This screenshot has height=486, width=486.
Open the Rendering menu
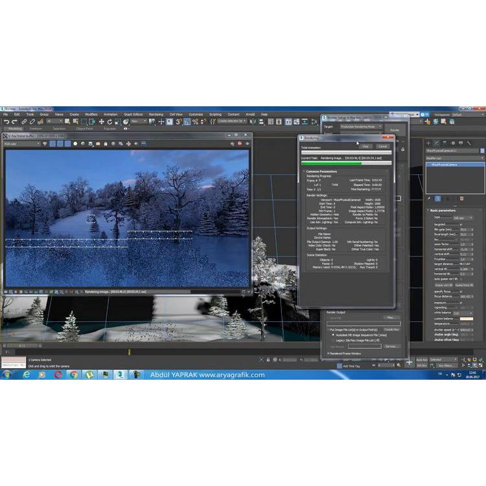click(x=156, y=114)
